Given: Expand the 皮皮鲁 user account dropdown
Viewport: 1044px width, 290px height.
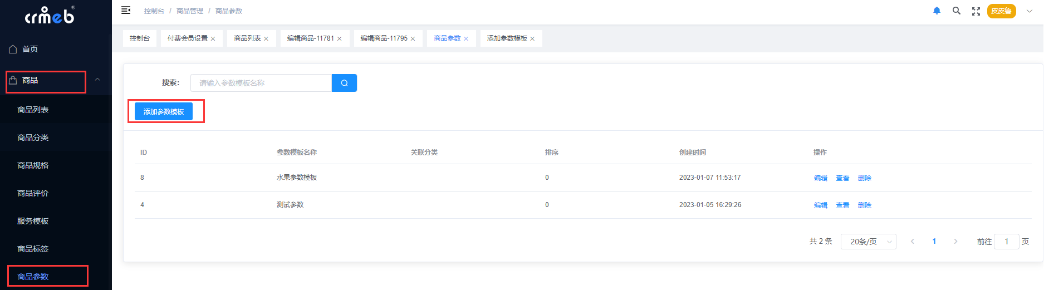Looking at the screenshot, I should [1029, 11].
